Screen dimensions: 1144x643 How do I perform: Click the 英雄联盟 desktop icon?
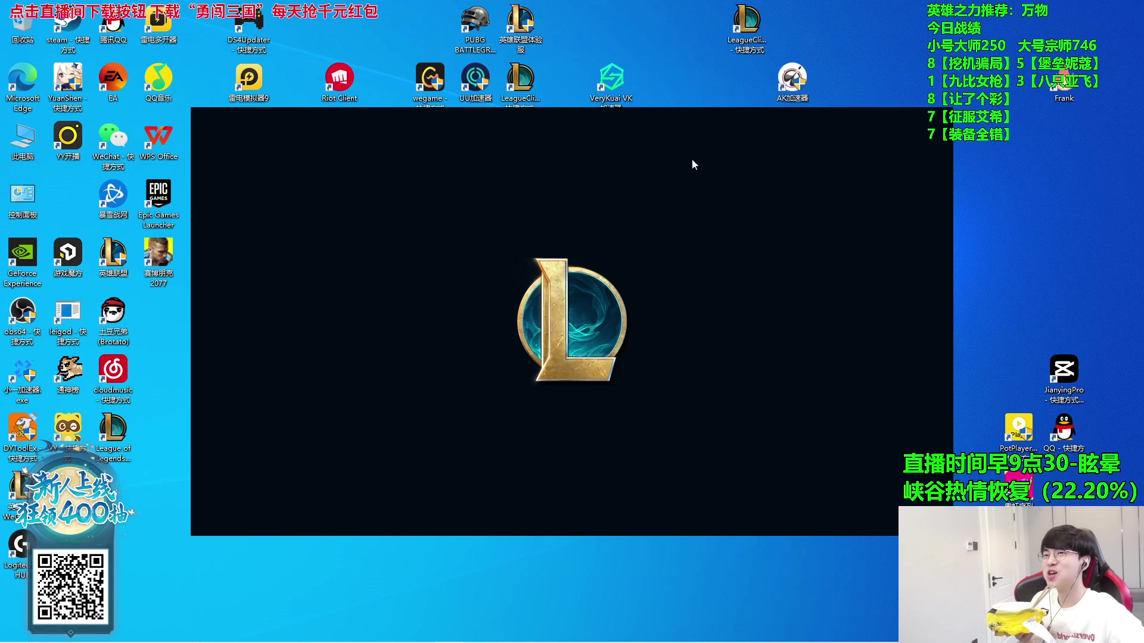click(x=113, y=257)
